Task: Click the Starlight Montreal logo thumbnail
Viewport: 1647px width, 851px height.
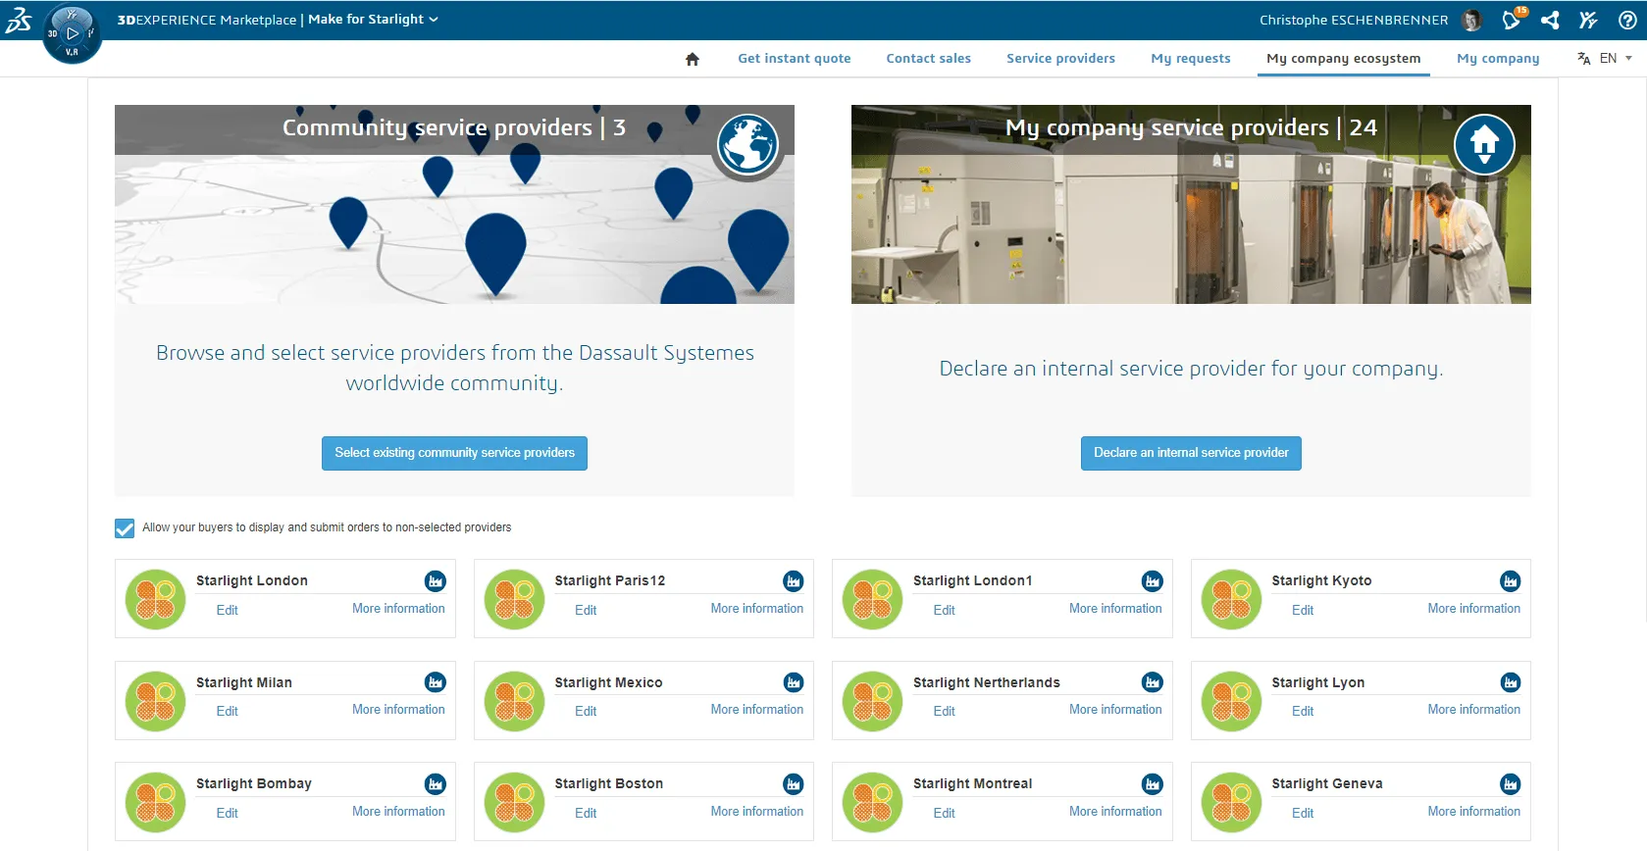Action: [x=873, y=802]
